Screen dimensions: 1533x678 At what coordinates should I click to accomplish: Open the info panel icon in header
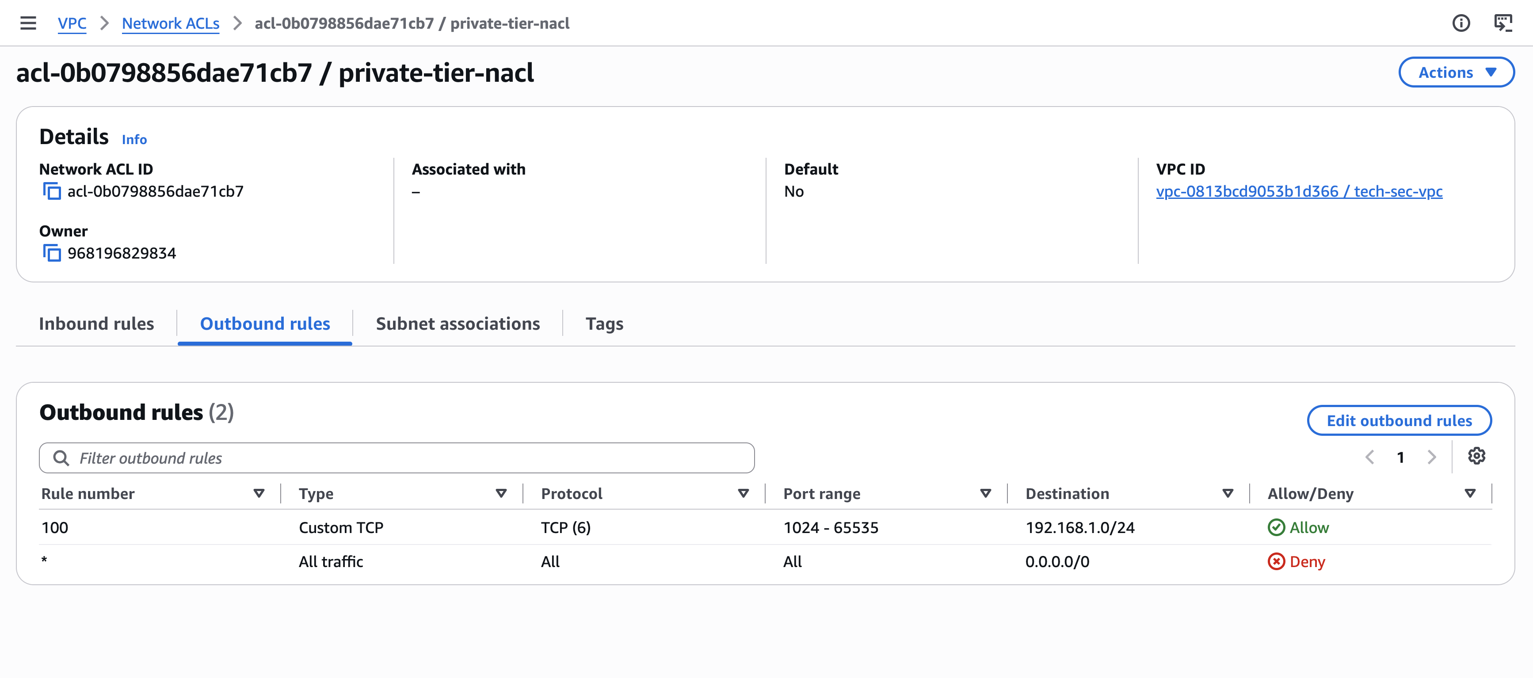point(1461,23)
